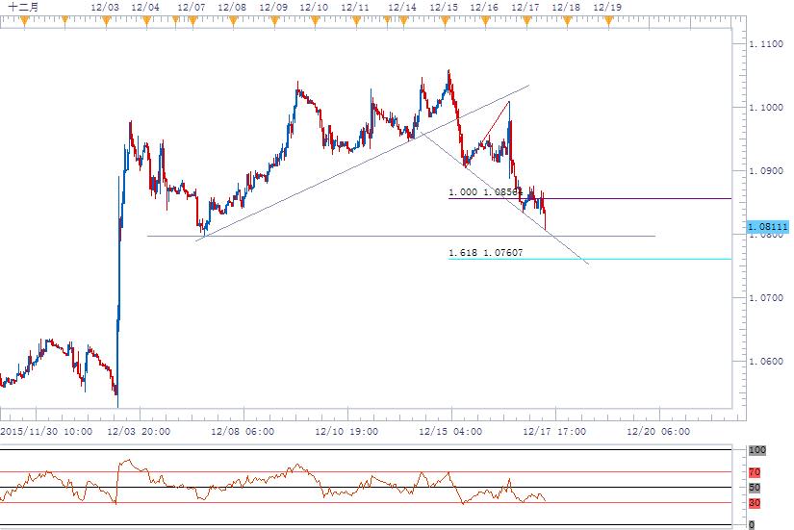The width and height of the screenshot is (794, 530).
Task: Click the 12/15 date label at top
Action: (444, 8)
